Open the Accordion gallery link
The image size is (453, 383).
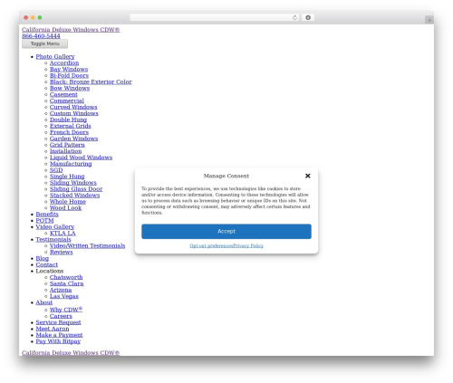click(x=64, y=62)
